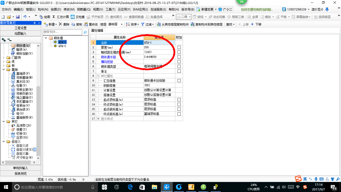This screenshot has height=192, width=341.
Task: Open the 绘图 drawing tool
Action: pos(45,17)
